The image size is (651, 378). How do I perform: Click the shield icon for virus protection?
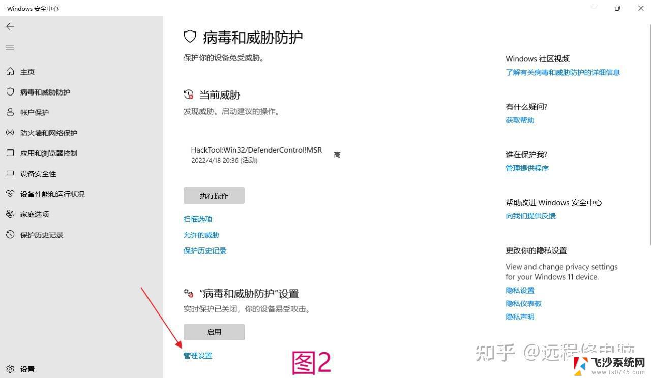(x=10, y=92)
